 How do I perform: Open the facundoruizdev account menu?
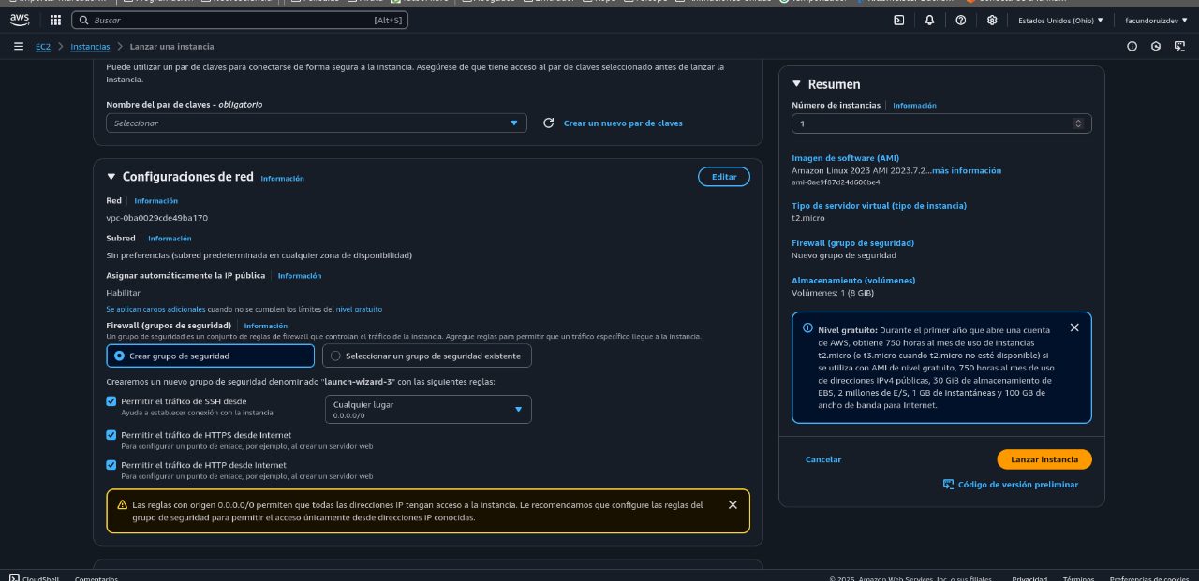coord(1156,20)
